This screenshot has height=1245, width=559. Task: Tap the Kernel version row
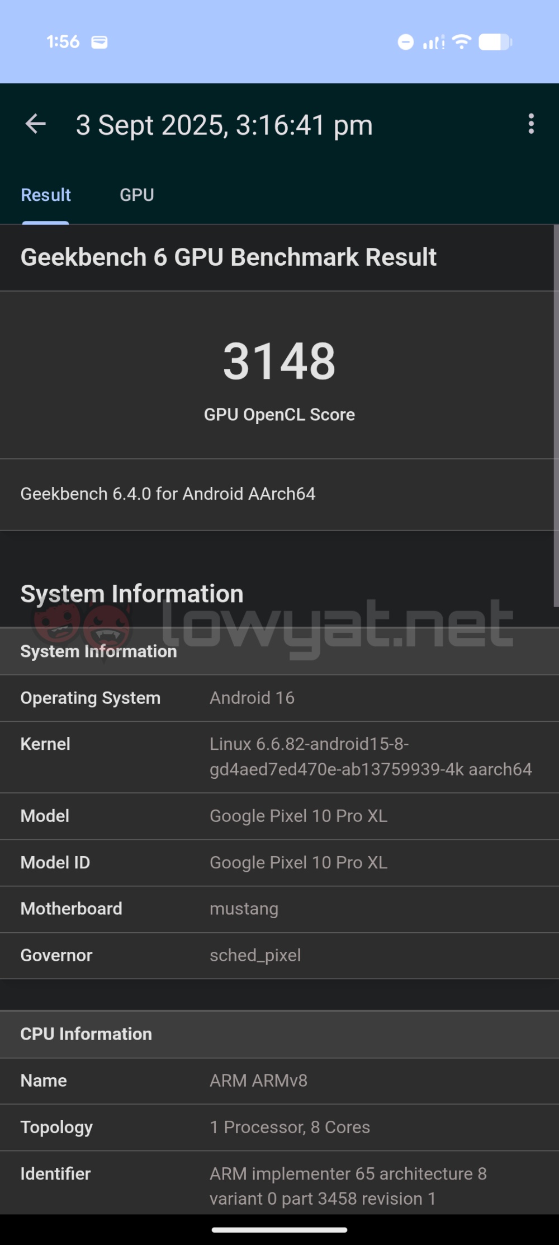(x=279, y=757)
